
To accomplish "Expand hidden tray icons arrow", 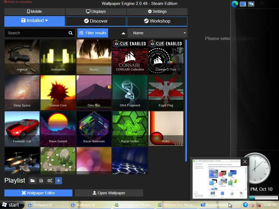I will pos(245,205).
